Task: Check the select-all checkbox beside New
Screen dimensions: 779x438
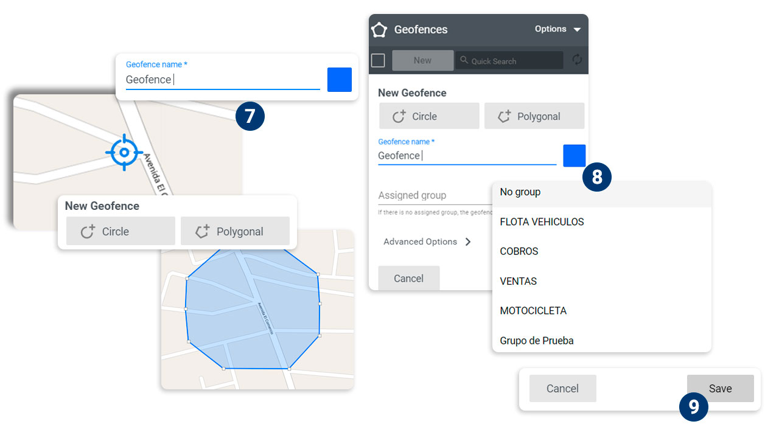Action: point(379,60)
